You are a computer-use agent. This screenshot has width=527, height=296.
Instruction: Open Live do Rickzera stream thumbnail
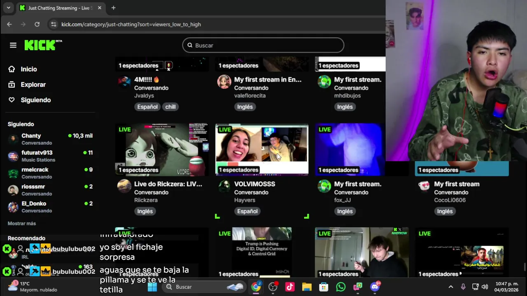162,150
